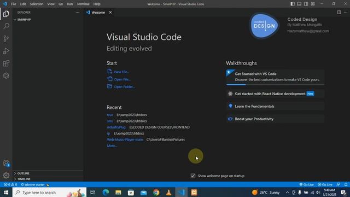The height and width of the screenshot is (197, 350).
Task: Close the Welcome tab
Action: pos(110,12)
